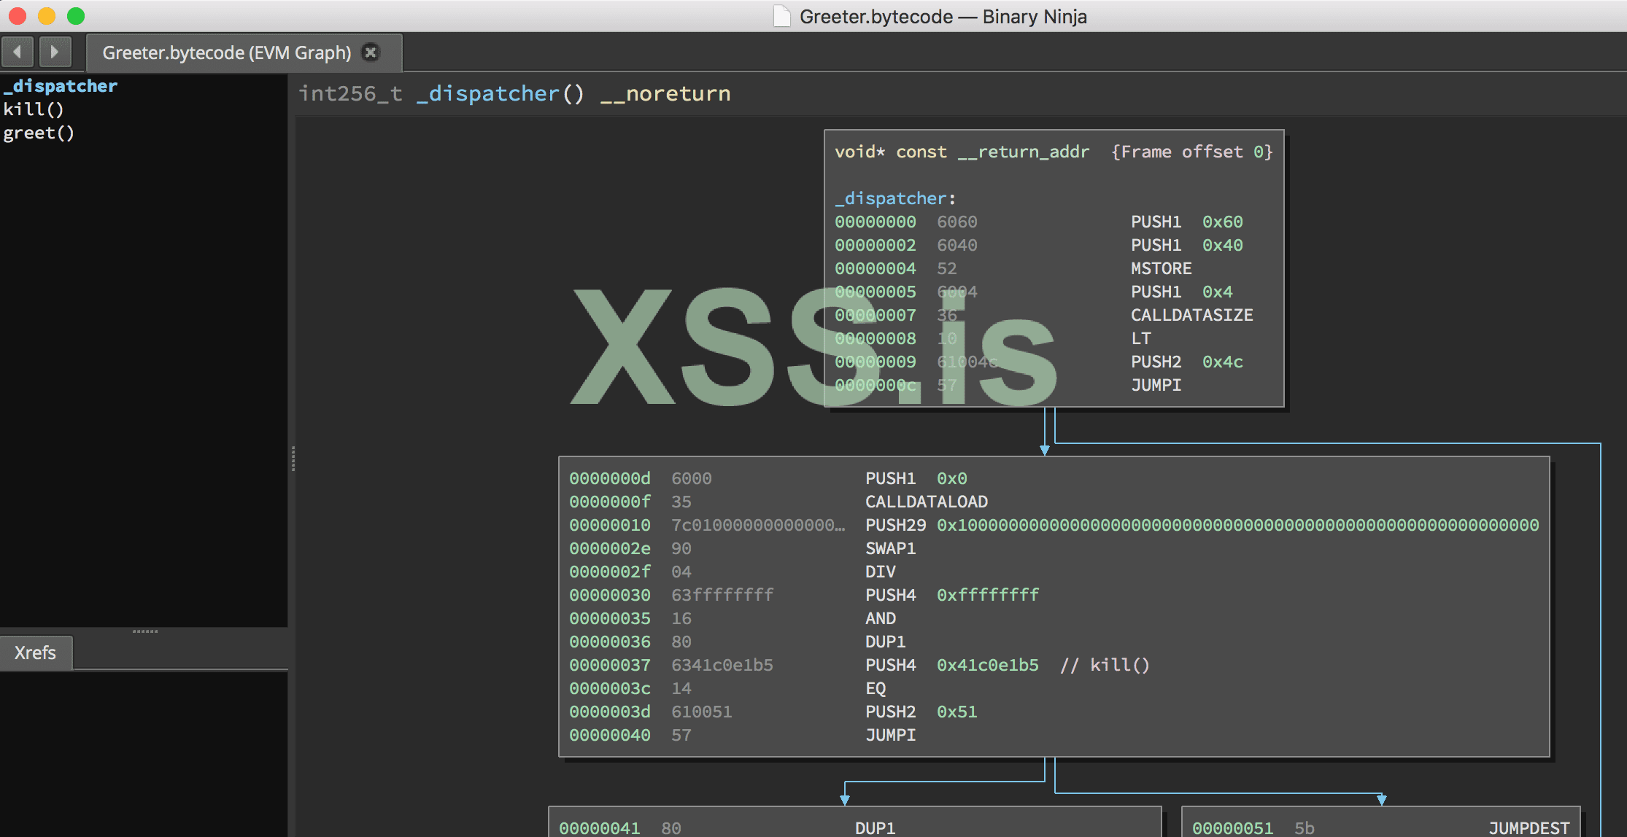Click the JUMPDEST instruction at 00000051
Image resolution: width=1627 pixels, height=837 pixels.
[x=1529, y=828]
